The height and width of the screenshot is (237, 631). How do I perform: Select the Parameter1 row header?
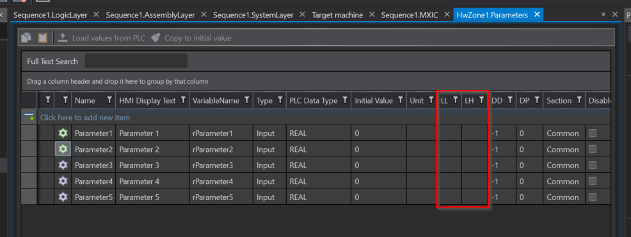[x=29, y=133]
